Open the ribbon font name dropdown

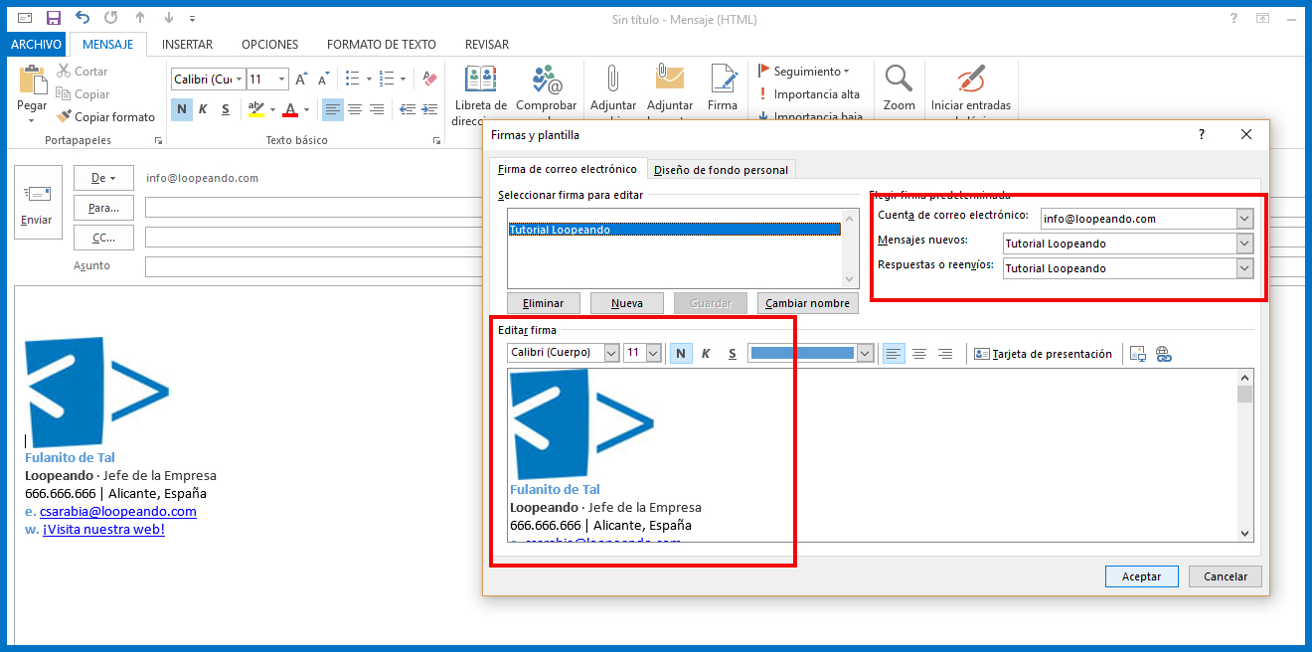(239, 80)
